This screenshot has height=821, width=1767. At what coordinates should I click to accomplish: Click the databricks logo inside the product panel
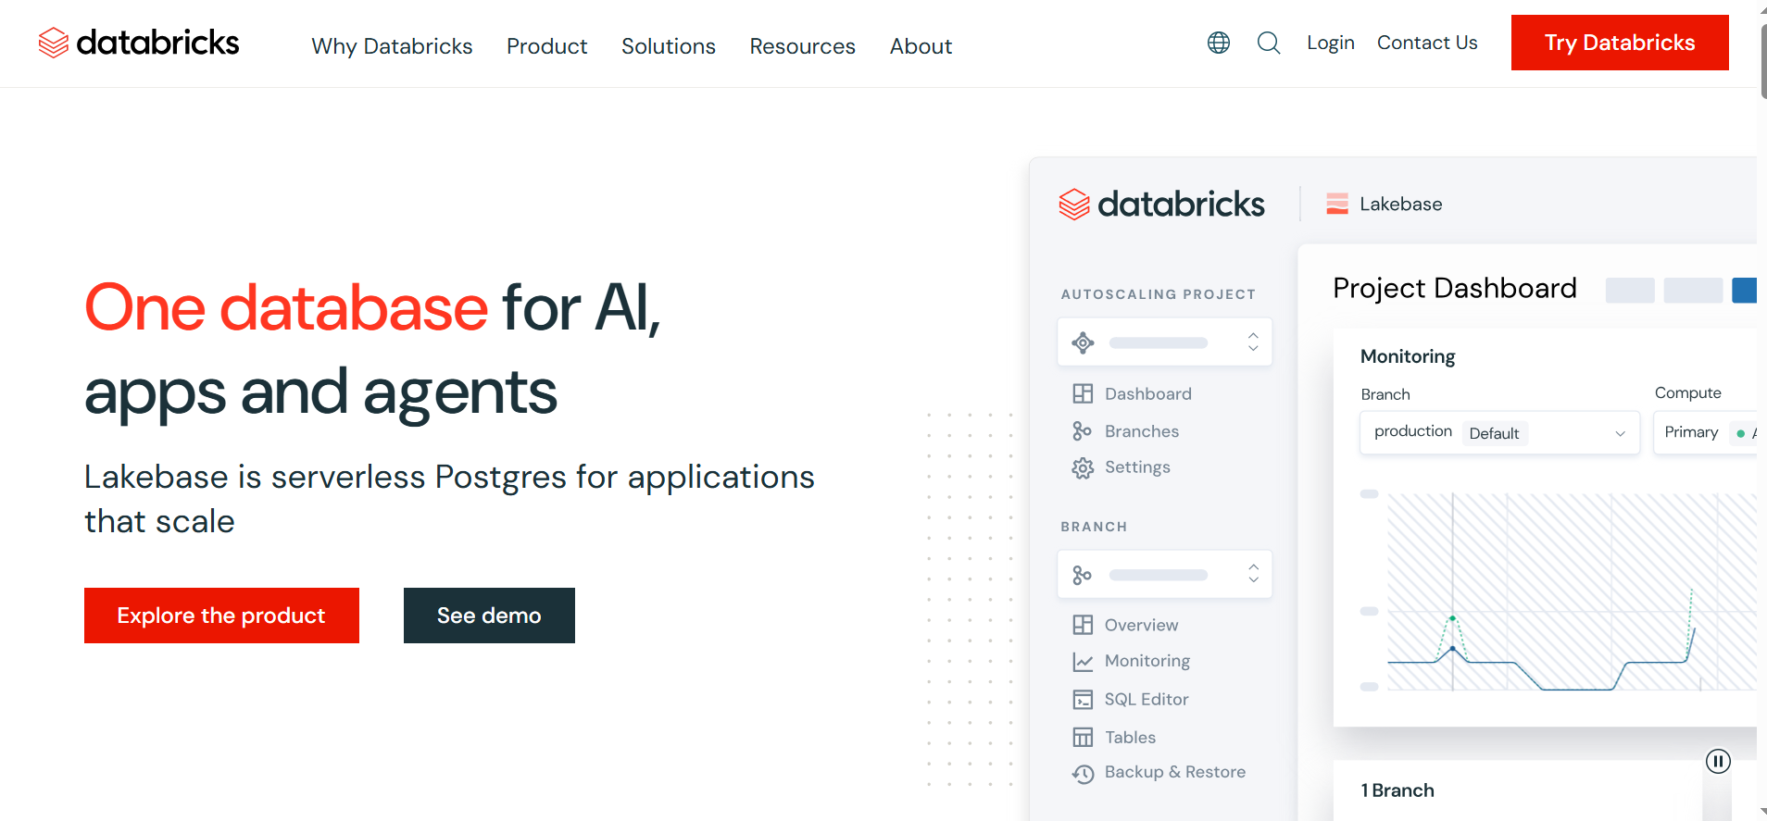(x=1161, y=204)
